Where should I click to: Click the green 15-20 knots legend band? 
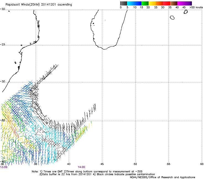(x=145, y=3)
